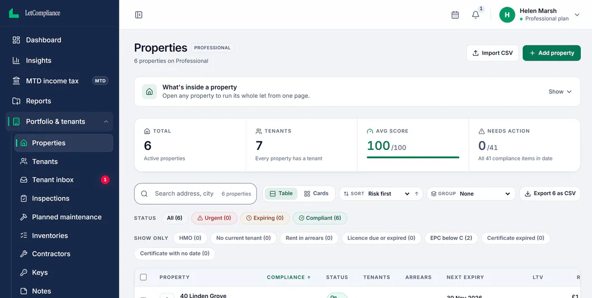The image size is (592, 298).
Task: Click Add property button
Action: (552, 53)
